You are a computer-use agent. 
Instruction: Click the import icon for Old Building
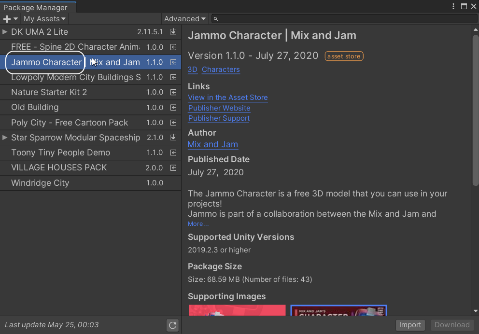tap(173, 108)
